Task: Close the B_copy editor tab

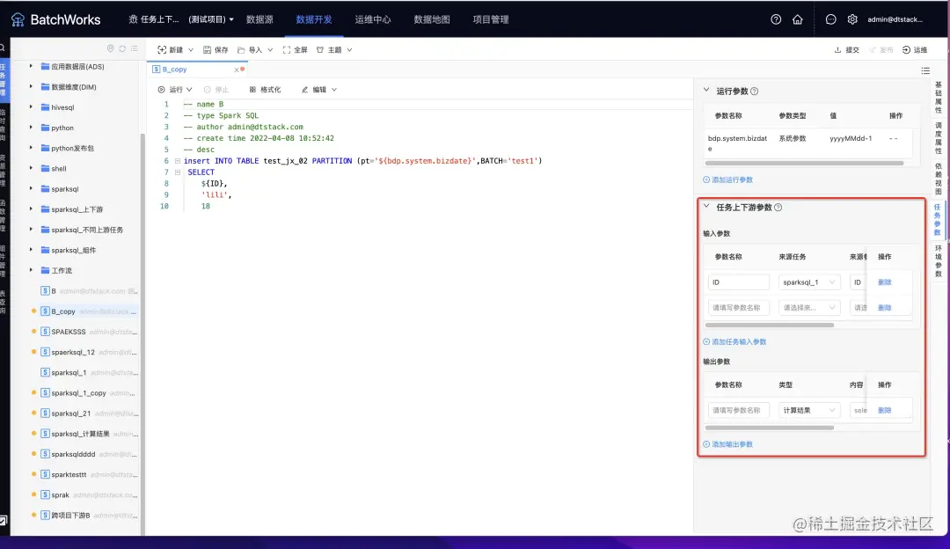Action: pyautogui.click(x=237, y=70)
